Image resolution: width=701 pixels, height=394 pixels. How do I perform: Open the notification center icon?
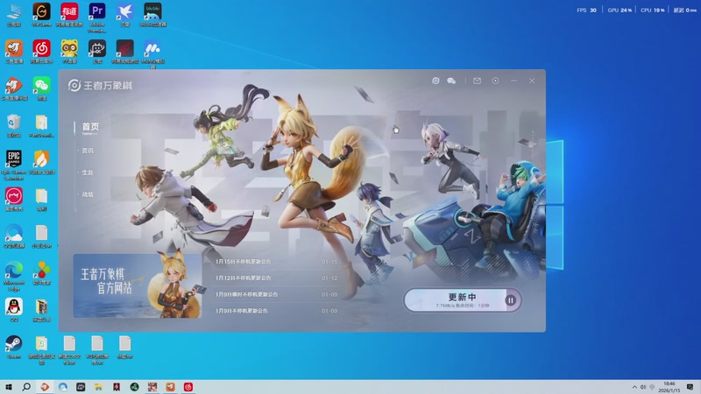690,387
